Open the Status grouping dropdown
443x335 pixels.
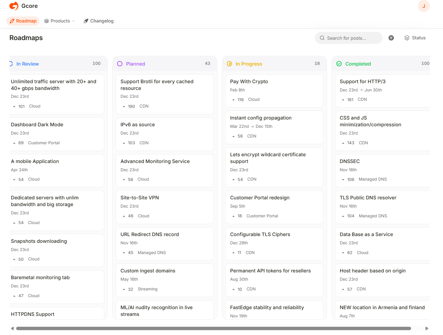click(415, 38)
